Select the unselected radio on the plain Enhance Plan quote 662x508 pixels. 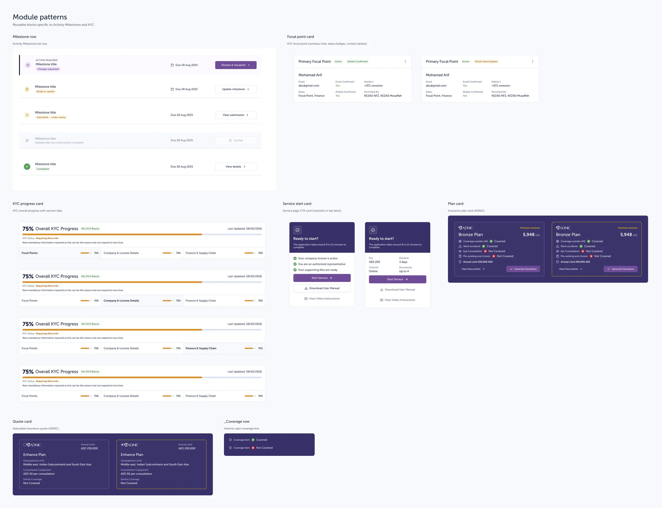coord(25,445)
